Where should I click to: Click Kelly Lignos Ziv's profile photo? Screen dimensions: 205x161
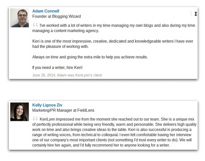coord(20,112)
